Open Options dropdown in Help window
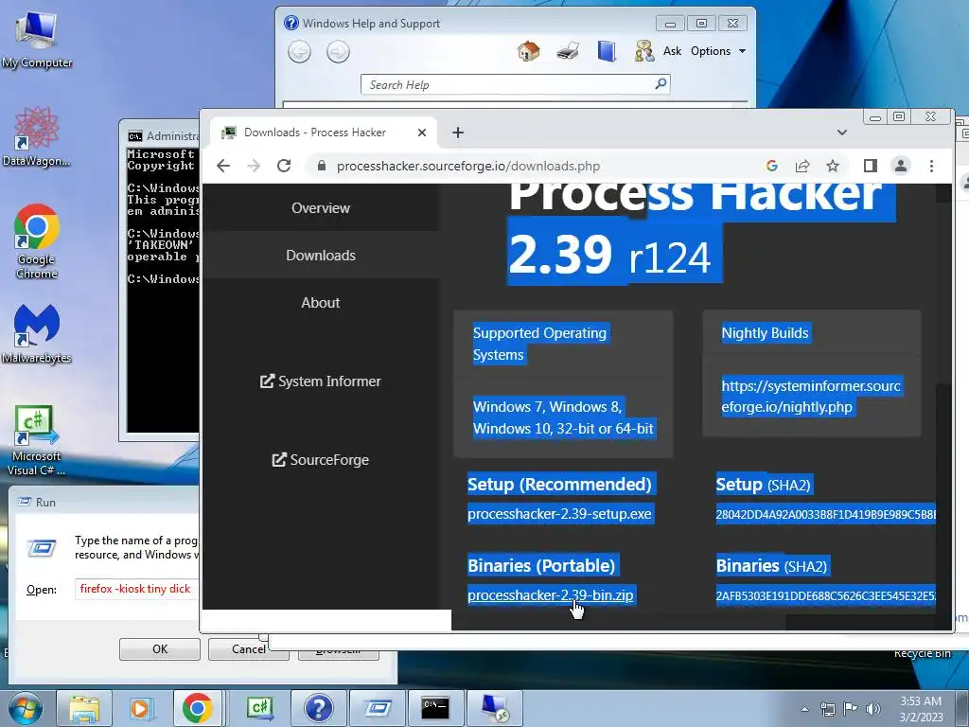 tap(717, 51)
